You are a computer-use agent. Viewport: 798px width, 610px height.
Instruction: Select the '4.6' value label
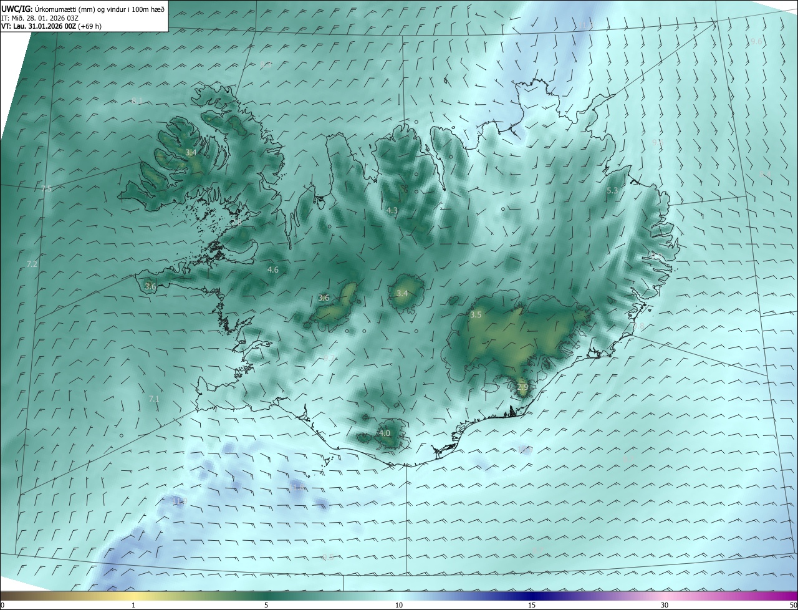pos(273,269)
